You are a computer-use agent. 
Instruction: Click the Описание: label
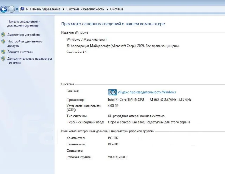click(75, 151)
